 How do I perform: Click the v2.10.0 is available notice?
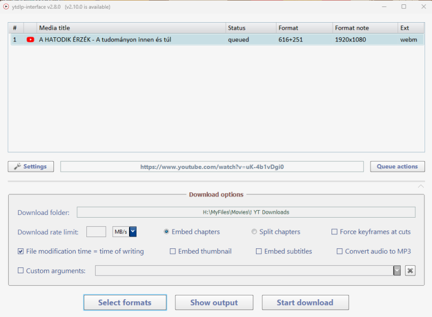click(87, 7)
